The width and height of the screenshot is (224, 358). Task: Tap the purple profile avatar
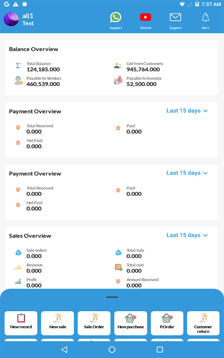tap(11, 19)
